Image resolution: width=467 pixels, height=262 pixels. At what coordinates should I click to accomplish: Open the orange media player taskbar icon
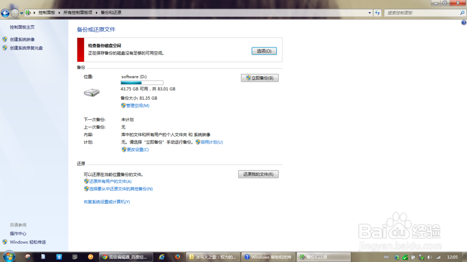(91, 257)
